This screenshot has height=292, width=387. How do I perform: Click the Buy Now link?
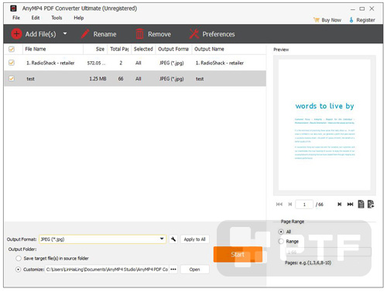pyautogui.click(x=331, y=20)
